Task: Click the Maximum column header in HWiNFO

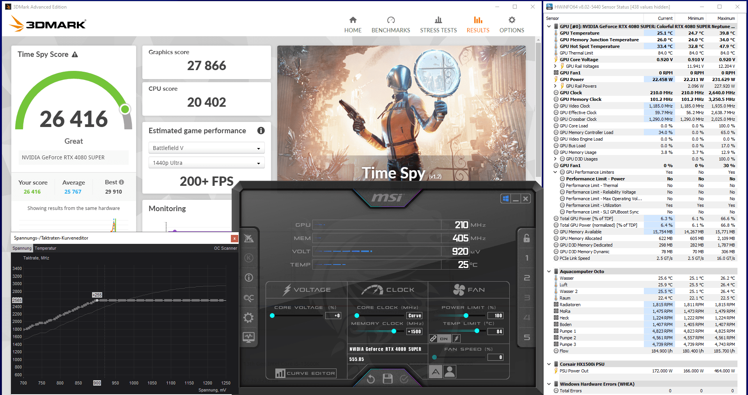Action: point(721,18)
